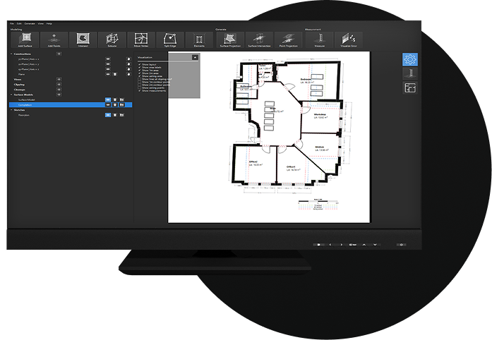
Task: Open the Generate menu
Action: (30, 23)
